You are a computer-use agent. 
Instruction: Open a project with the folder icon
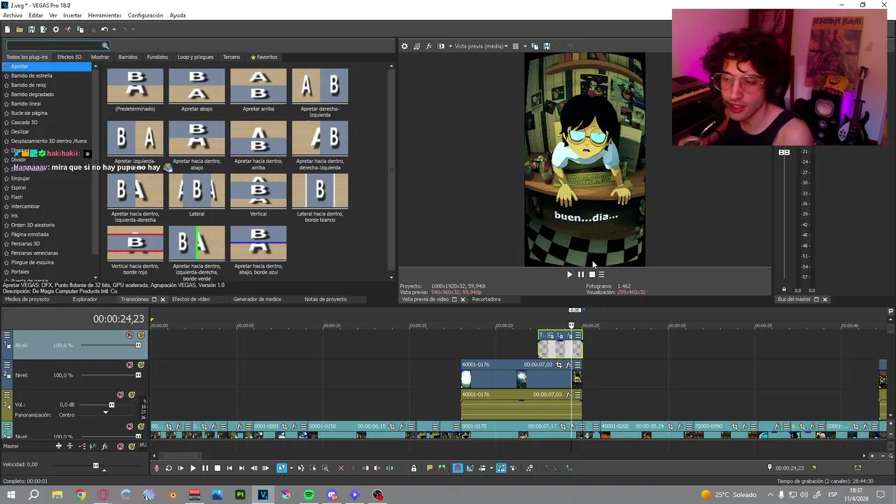(20, 29)
